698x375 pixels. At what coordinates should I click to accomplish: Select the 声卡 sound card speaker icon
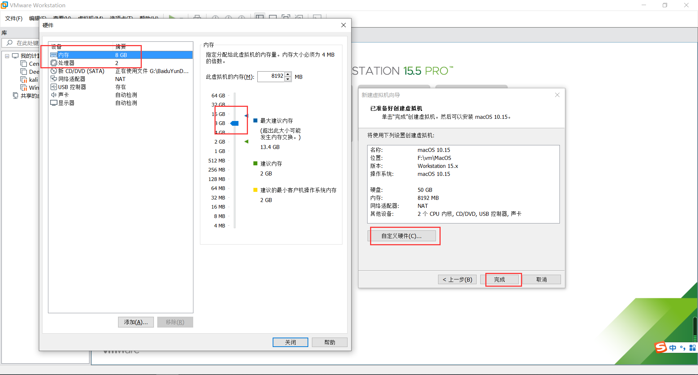(54, 95)
